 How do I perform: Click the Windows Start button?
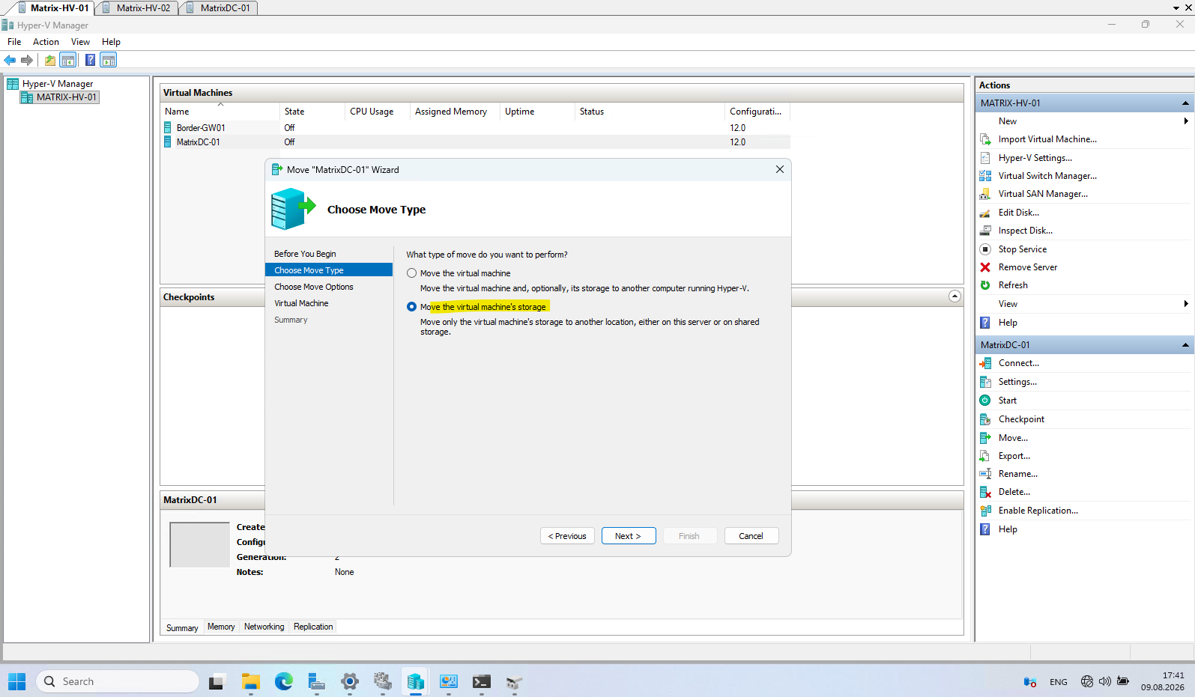click(16, 681)
